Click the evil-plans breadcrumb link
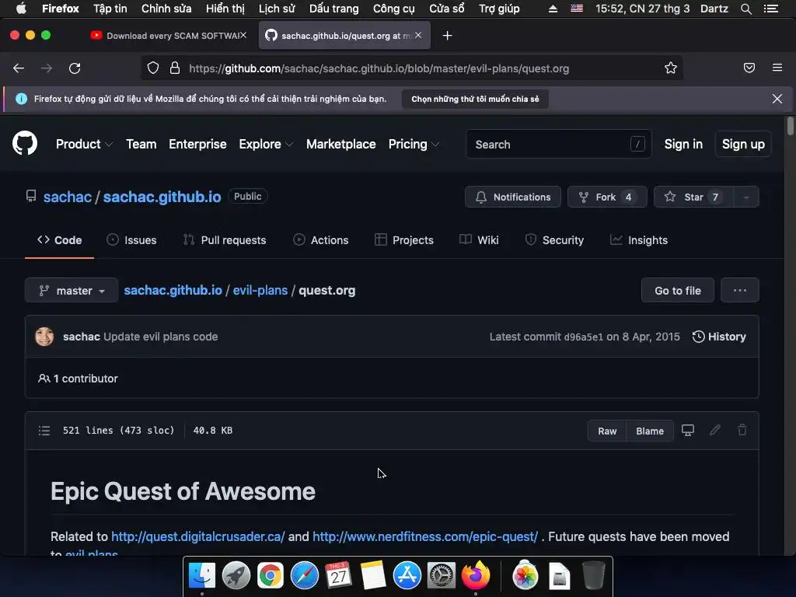This screenshot has width=796, height=597. (x=260, y=291)
